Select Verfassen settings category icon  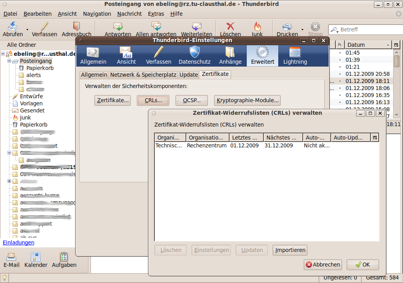pyautogui.click(x=159, y=56)
